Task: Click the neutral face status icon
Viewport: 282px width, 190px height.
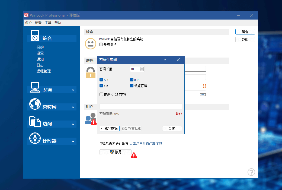Action: coord(91,44)
